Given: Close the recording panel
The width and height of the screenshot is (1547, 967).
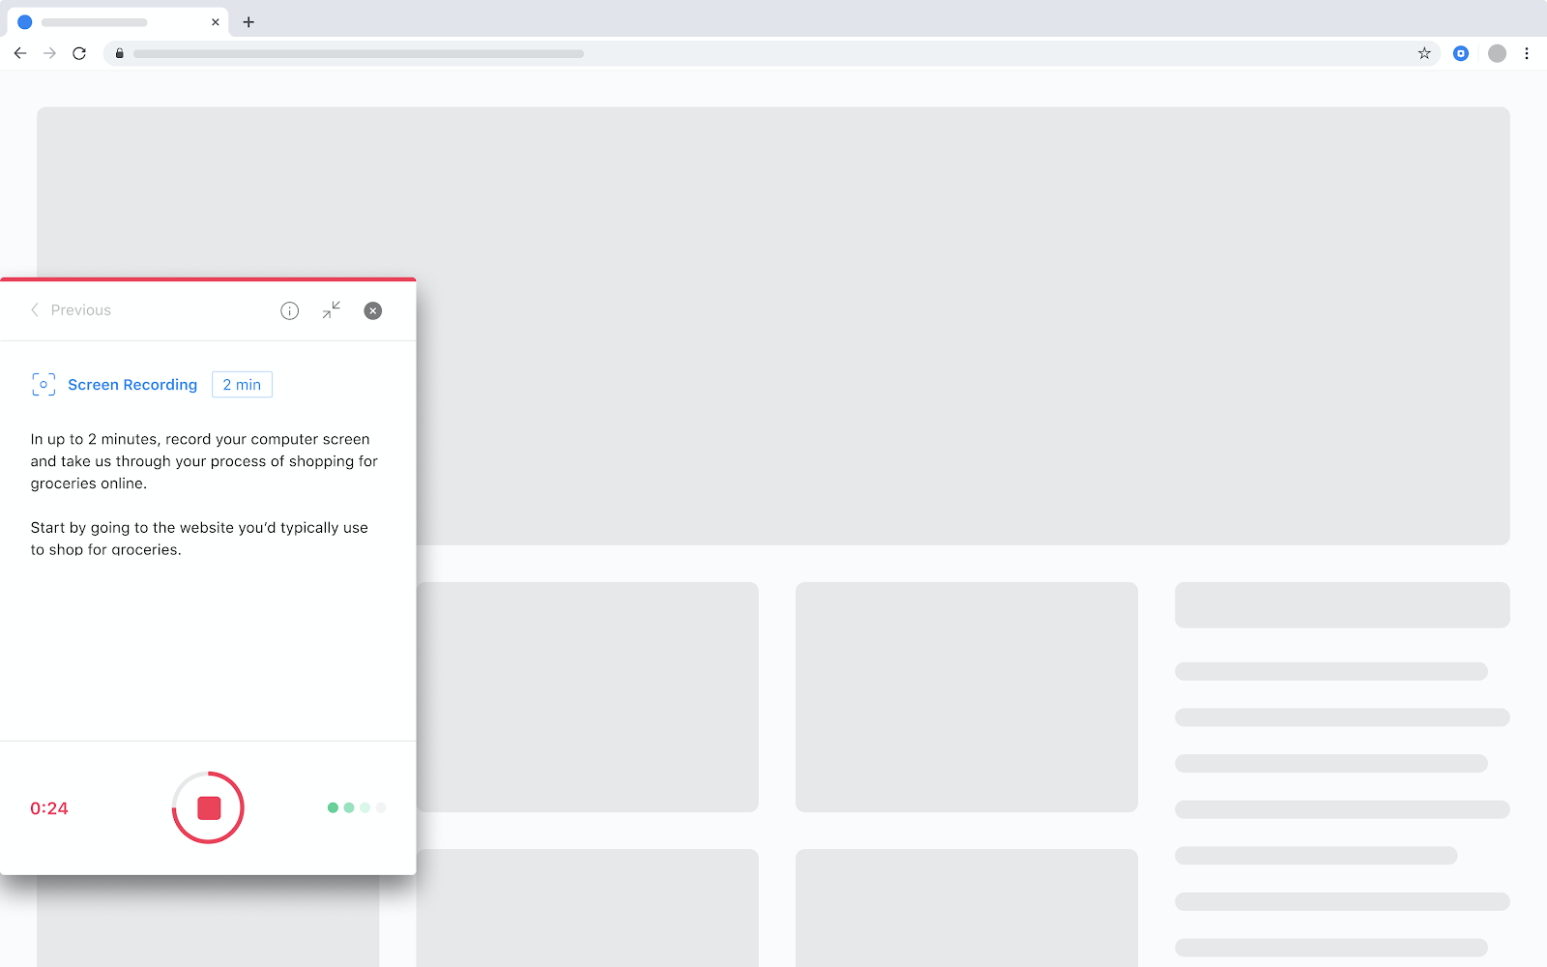Looking at the screenshot, I should click(373, 310).
